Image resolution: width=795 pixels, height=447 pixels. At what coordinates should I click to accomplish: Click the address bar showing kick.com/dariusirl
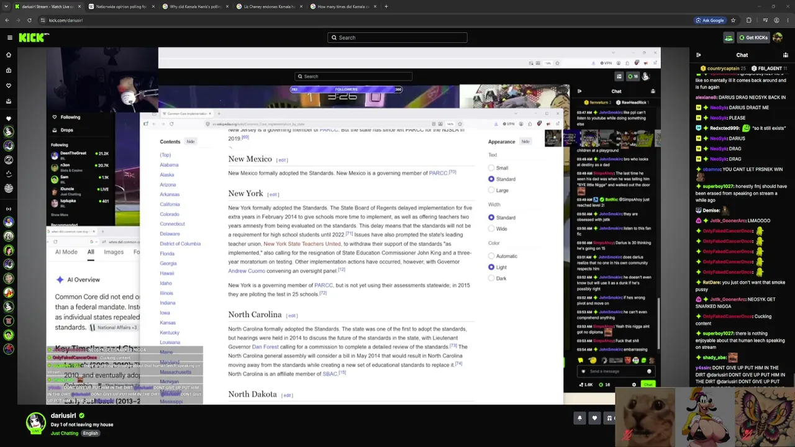[366, 20]
